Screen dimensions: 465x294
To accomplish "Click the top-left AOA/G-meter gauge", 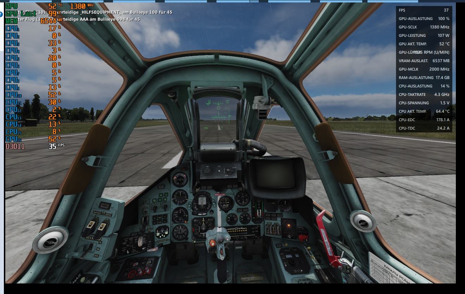I will click(x=180, y=179).
